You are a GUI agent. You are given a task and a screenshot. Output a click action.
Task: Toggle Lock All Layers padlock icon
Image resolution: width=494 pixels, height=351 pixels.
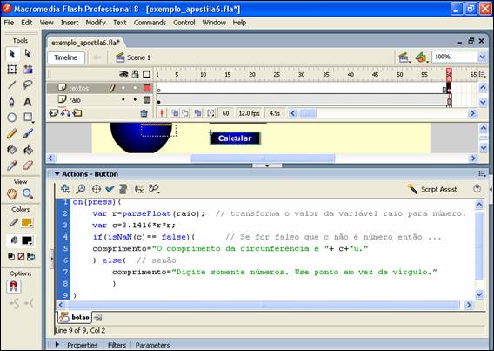click(x=135, y=74)
